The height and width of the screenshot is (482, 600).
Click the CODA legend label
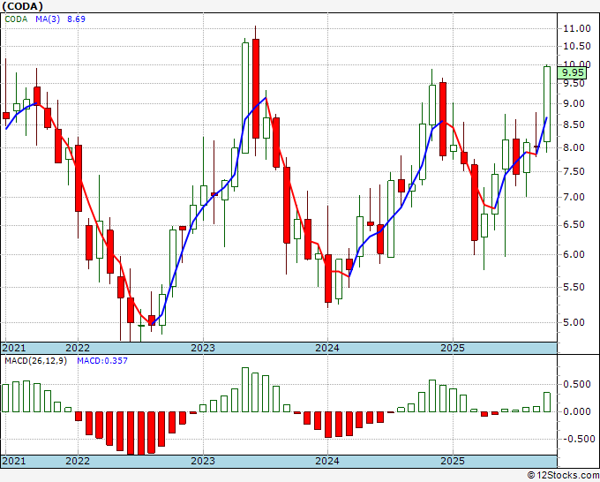click(16, 19)
